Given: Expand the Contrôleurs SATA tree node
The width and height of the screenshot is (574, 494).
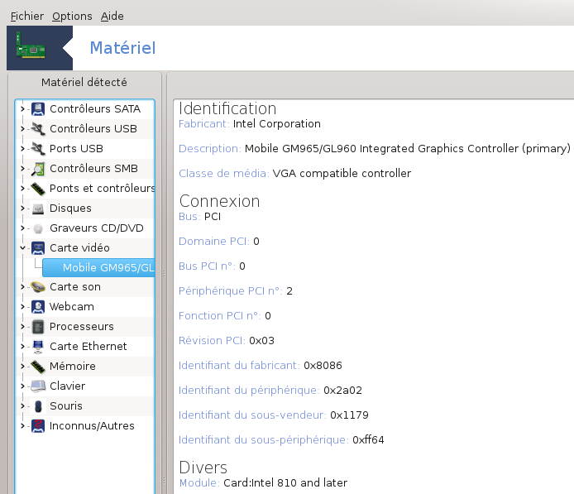Looking at the screenshot, I should coord(22,108).
